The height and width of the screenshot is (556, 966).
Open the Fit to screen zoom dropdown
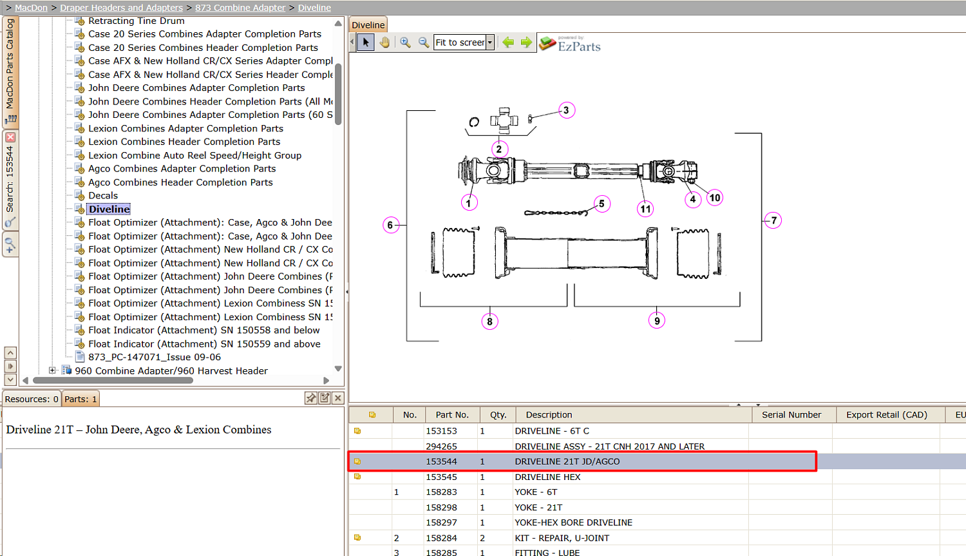(x=490, y=43)
